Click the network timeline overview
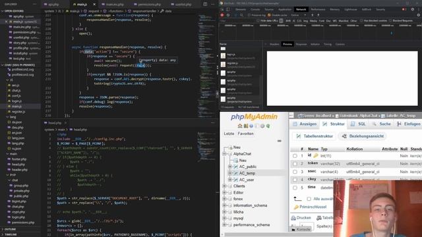The image size is (422, 237). click(x=320, y=32)
